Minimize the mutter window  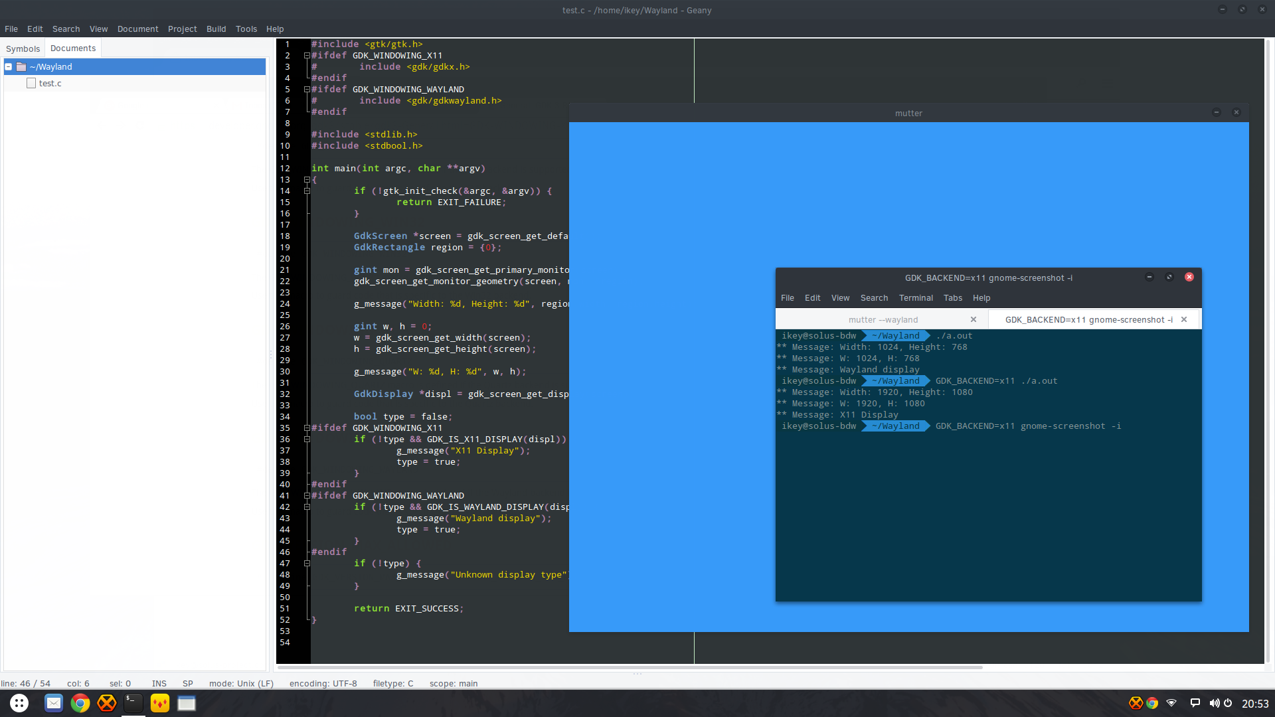1217,113
